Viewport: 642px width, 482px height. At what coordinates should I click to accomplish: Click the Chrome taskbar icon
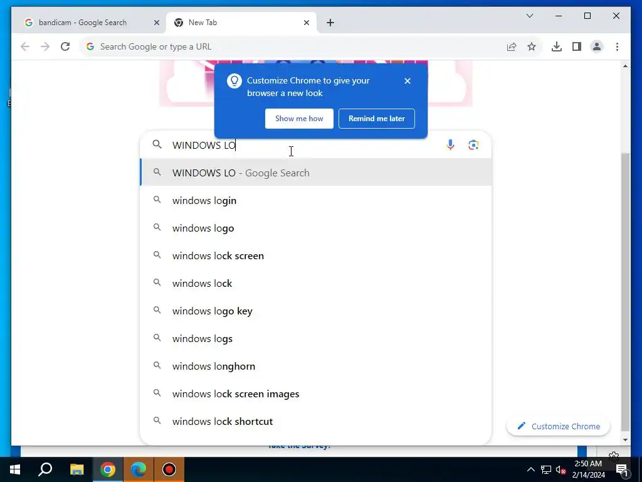point(108,469)
